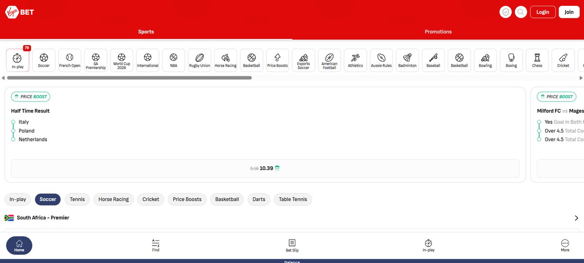
Task: Click the sports carousel scrollbar thumb
Action: point(130,78)
